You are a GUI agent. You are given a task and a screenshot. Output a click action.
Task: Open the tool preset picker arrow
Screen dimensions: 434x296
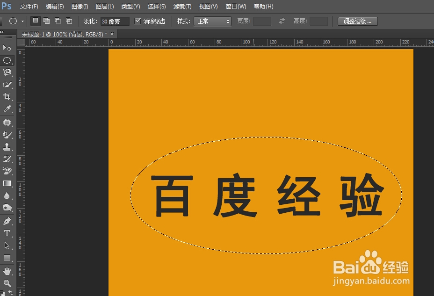(23, 22)
